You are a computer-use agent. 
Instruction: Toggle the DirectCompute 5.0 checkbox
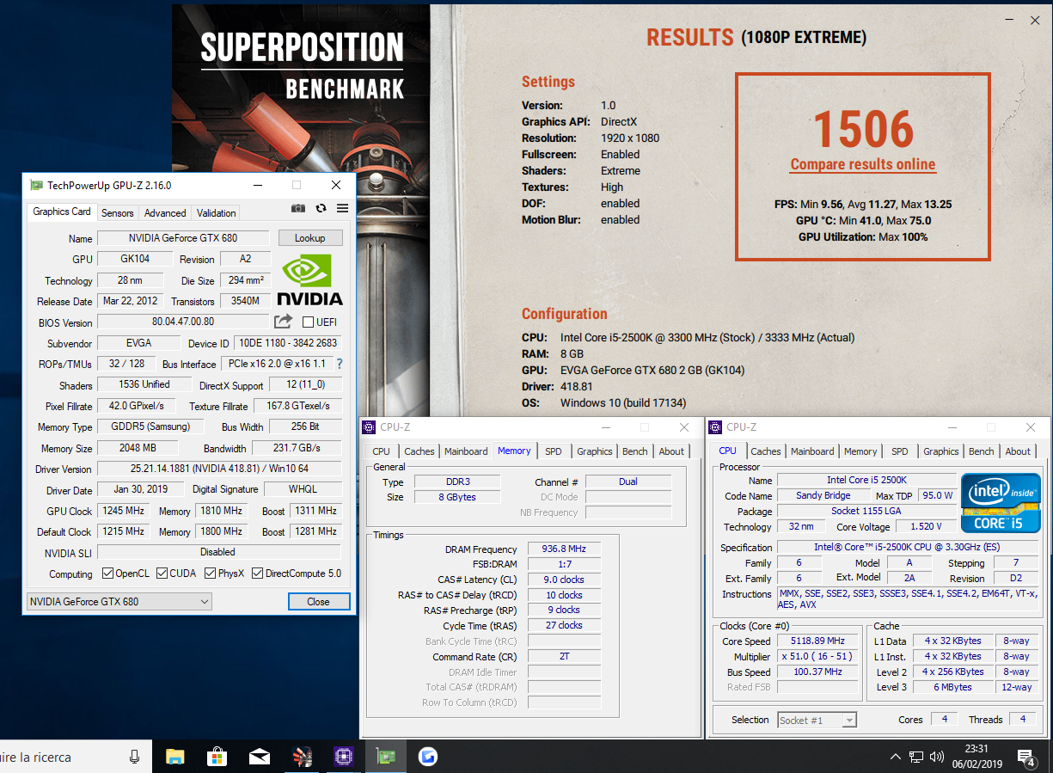[257, 574]
